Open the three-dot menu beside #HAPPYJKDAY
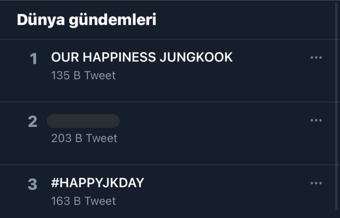 (x=316, y=183)
